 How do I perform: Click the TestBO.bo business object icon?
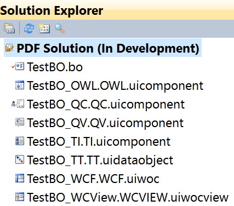20,66
